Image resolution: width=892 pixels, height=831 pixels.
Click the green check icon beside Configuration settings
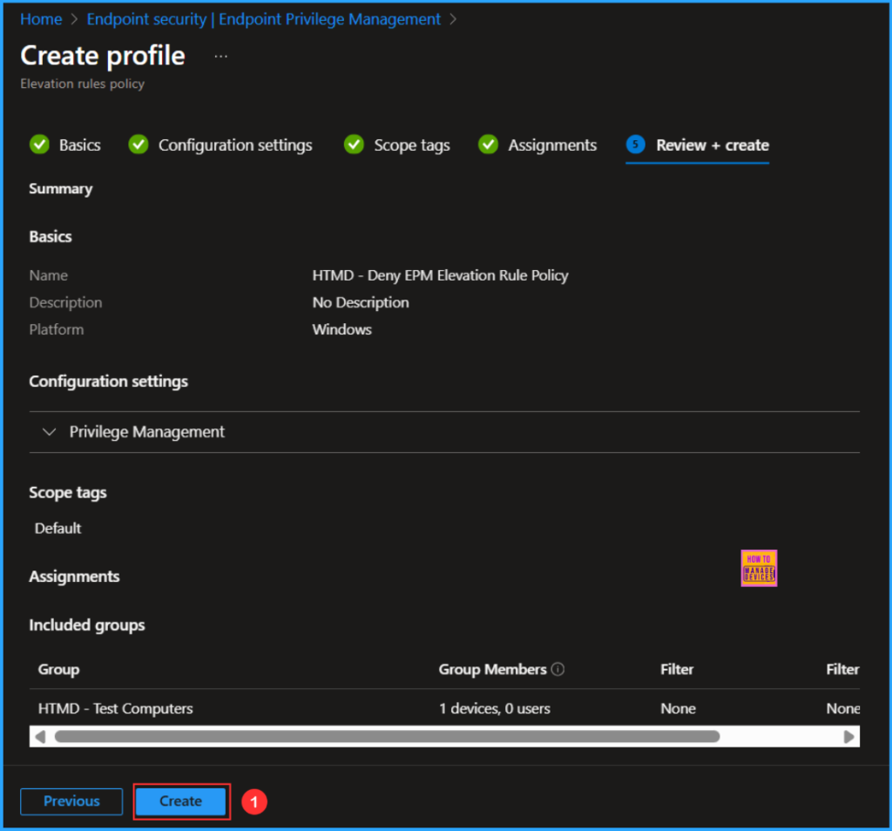pyautogui.click(x=139, y=145)
